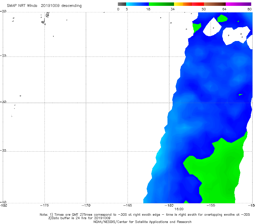This screenshot has width=255, height=224.
Task: Click the gray segment of the color scale
Action: (122, 4)
